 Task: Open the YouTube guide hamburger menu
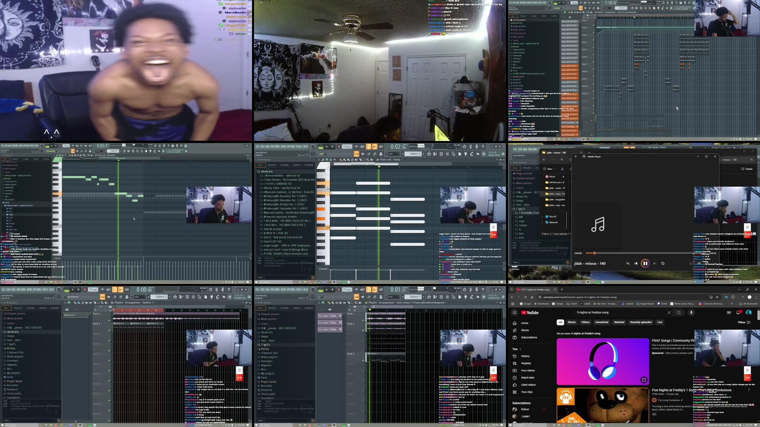coord(515,313)
